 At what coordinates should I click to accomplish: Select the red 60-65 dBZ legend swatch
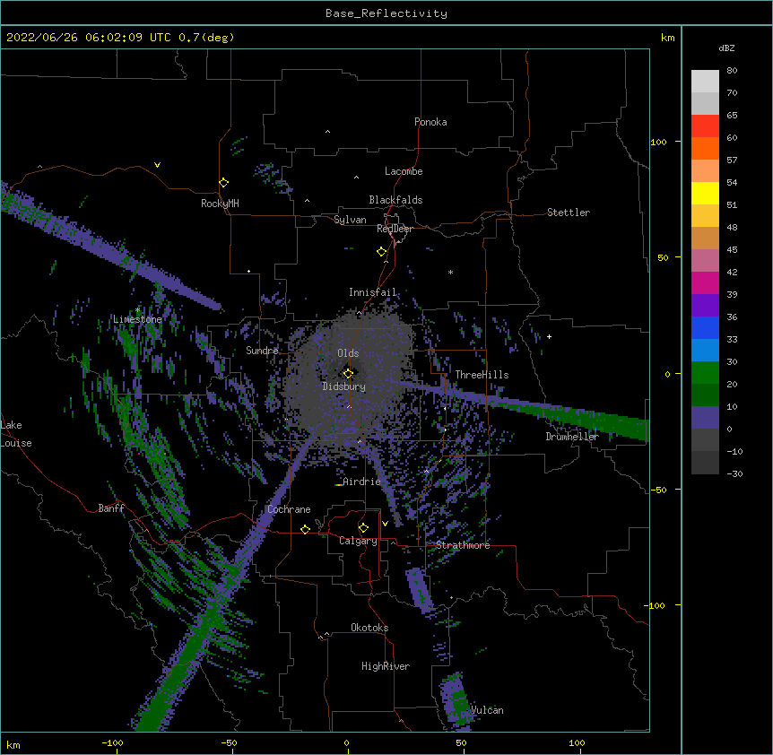click(705, 126)
